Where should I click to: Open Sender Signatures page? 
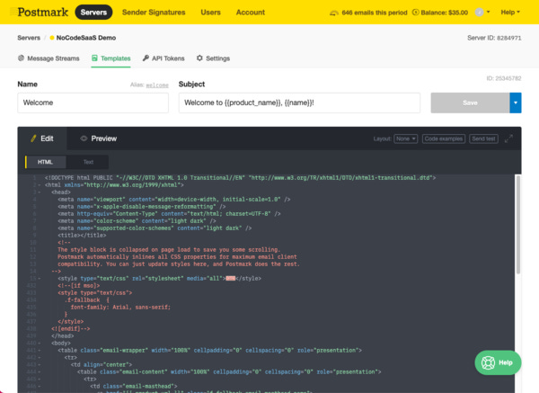[154, 13]
